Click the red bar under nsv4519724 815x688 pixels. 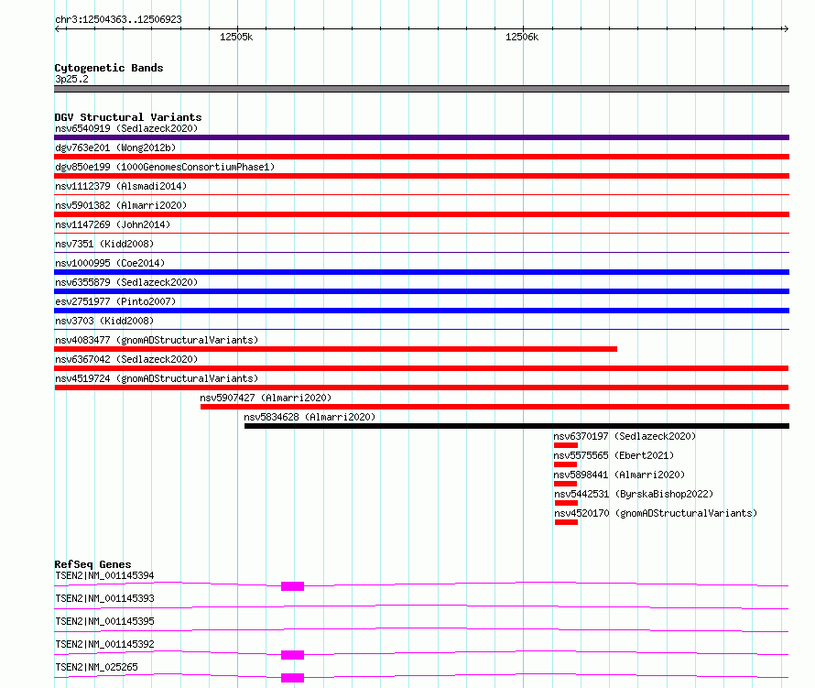coord(421,388)
